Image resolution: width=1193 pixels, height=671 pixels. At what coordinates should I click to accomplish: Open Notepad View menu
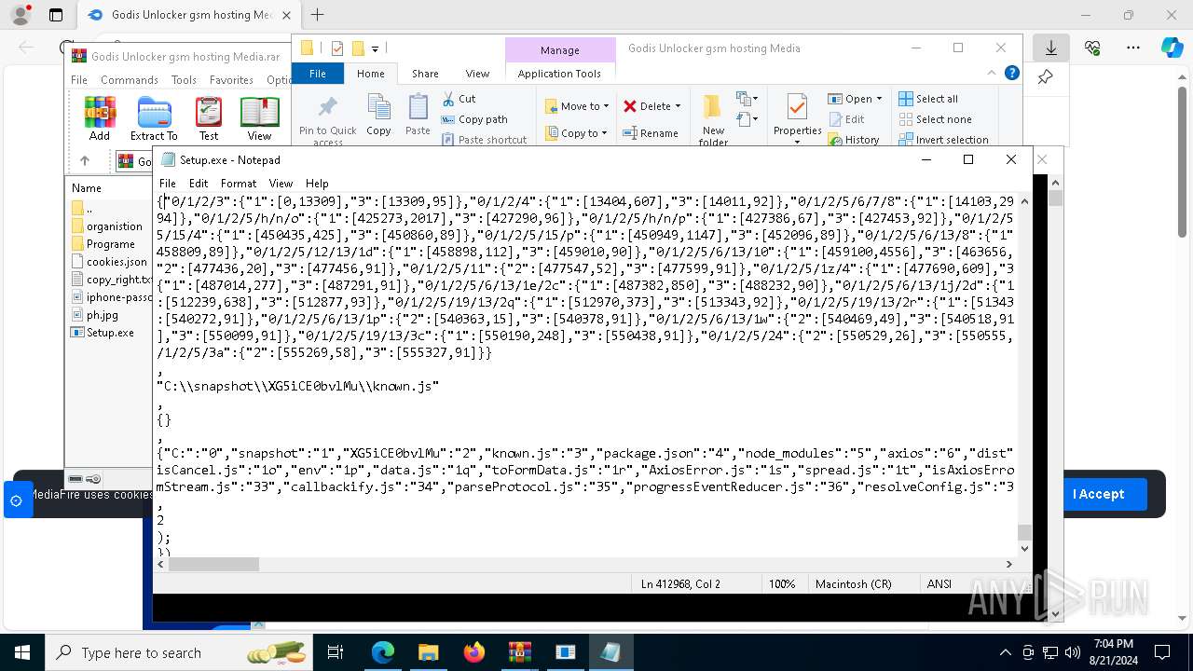point(281,184)
